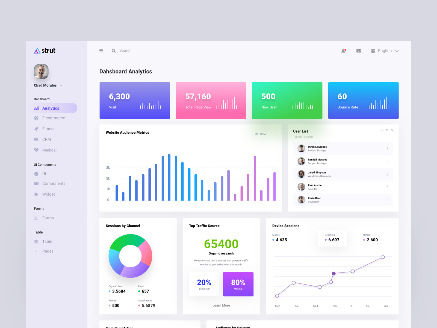
Task: Click the Sun data point on line chart
Action: pos(383,257)
